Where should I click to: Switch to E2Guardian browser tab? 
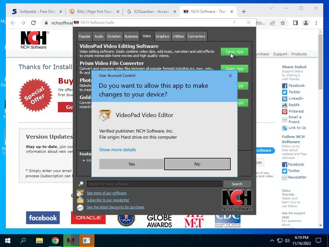click(x=151, y=12)
